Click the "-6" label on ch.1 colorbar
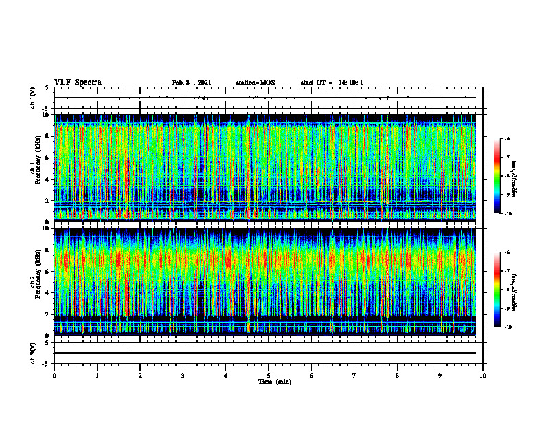 507,138
